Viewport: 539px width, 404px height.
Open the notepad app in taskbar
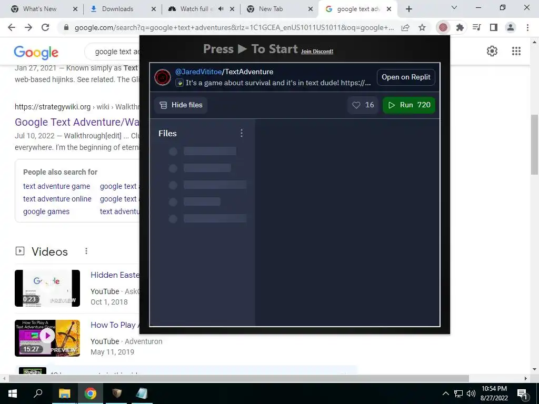[142, 393]
